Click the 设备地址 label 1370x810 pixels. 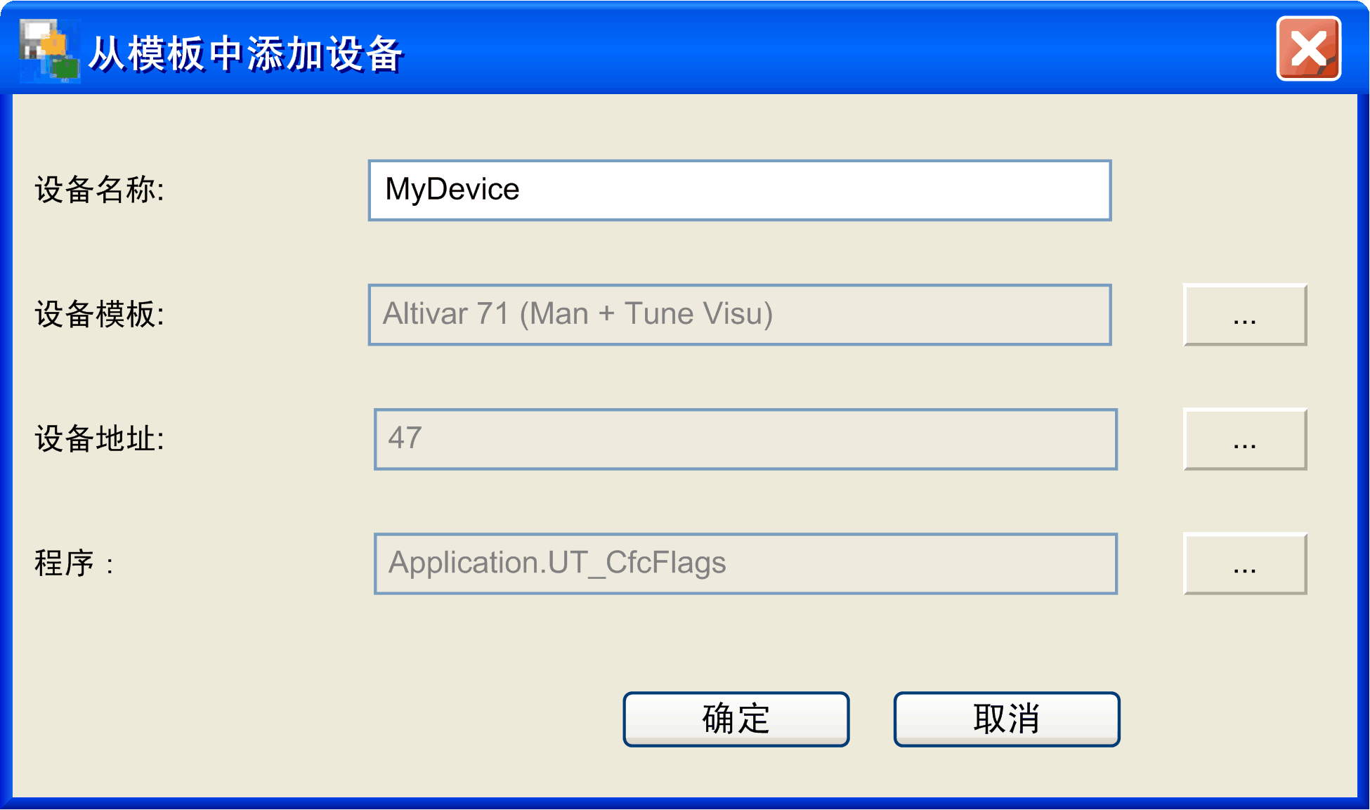pyautogui.click(x=99, y=439)
